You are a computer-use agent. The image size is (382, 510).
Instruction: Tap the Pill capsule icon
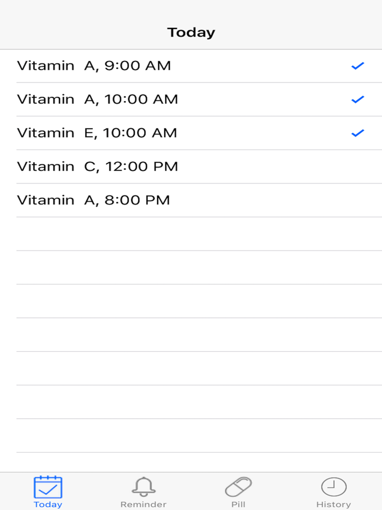238,485
